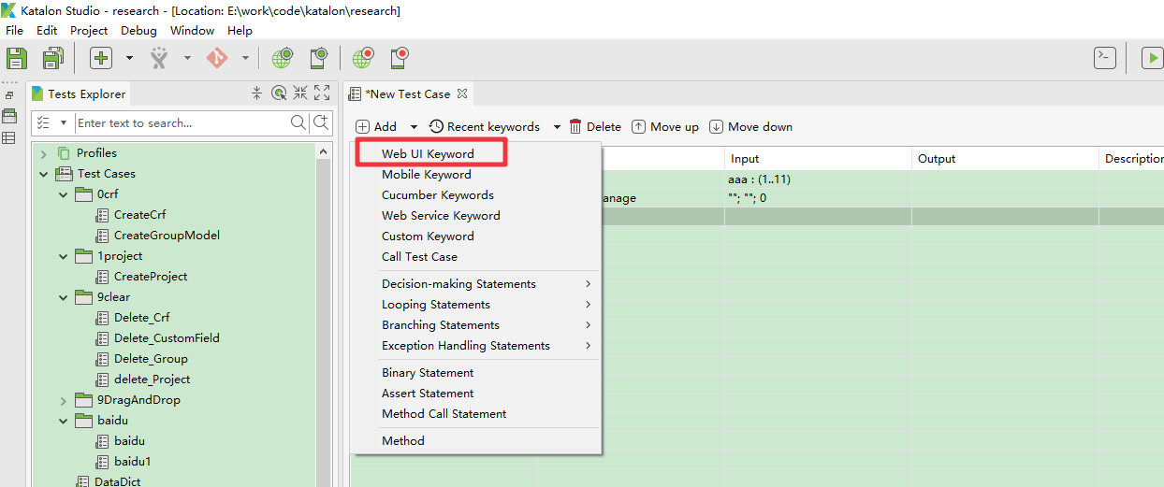
Task: Click the green New item plus icon
Action: click(101, 58)
